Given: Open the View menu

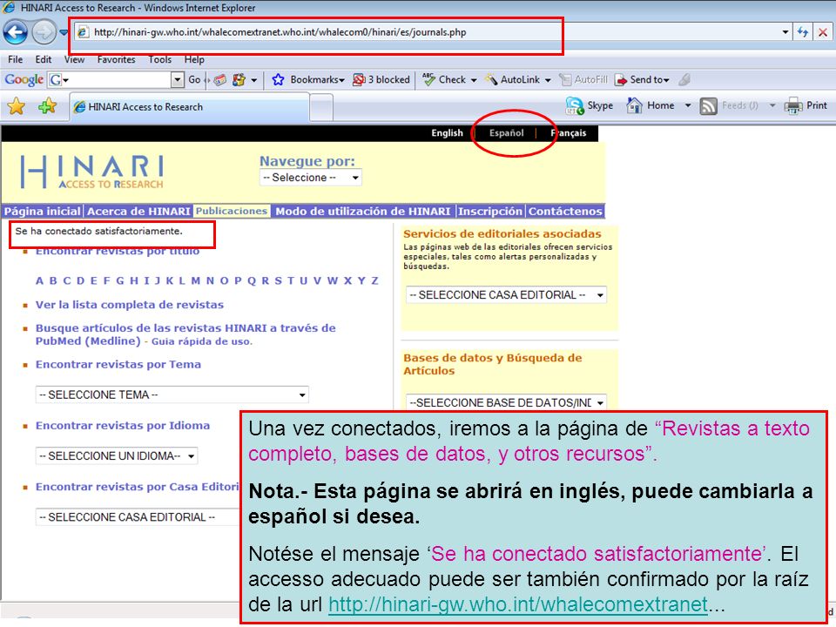Looking at the screenshot, I should [x=74, y=60].
